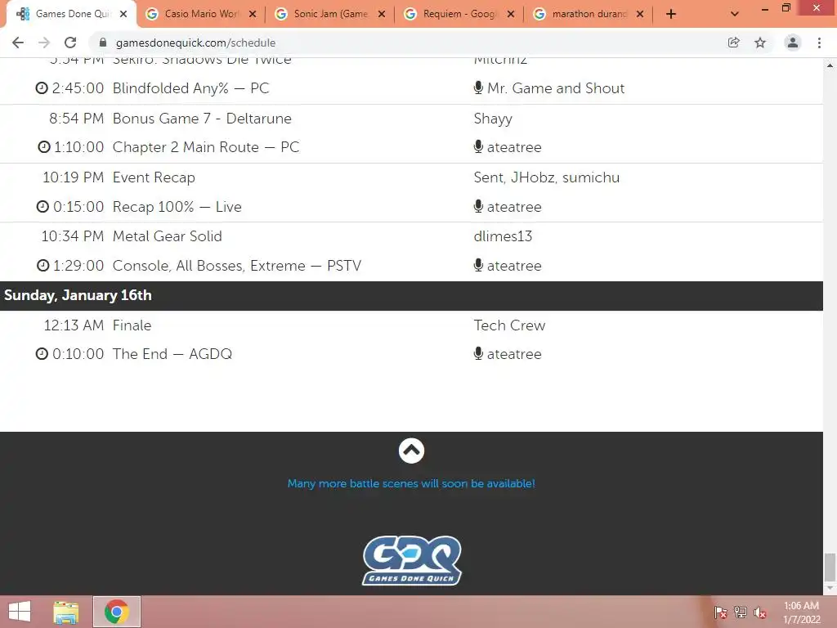Click 'Recap 100% — Live' text
837x628 pixels.
click(177, 207)
